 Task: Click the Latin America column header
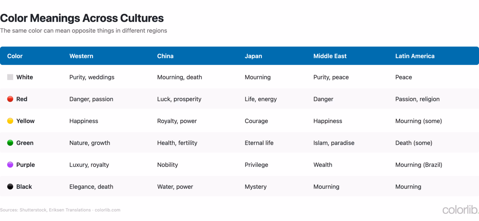pyautogui.click(x=415, y=56)
